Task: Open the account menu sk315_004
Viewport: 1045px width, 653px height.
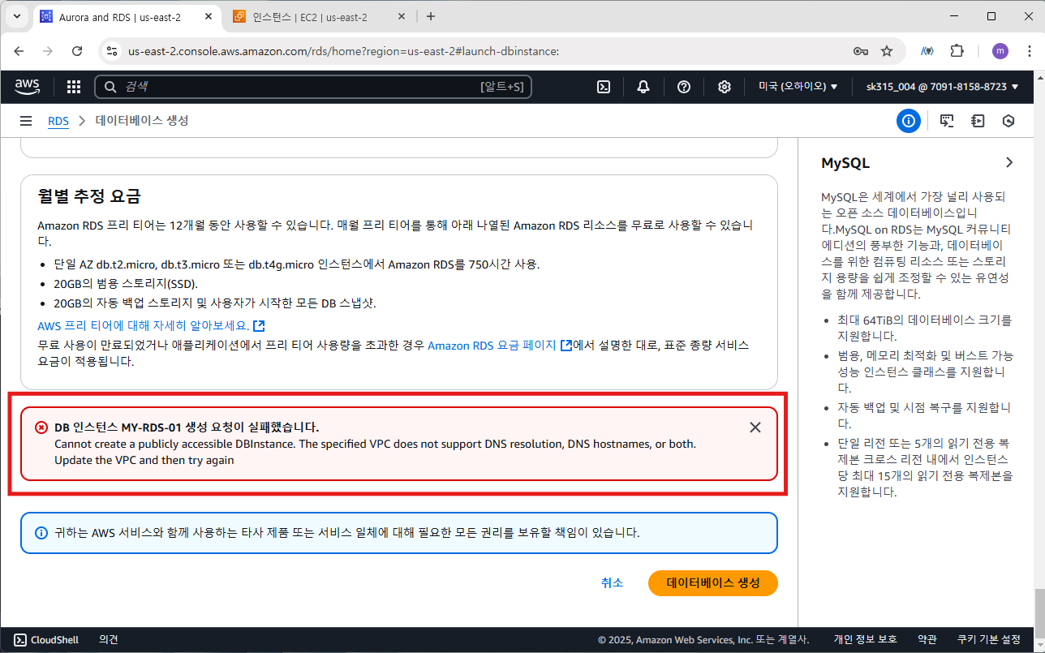Action: [x=943, y=87]
